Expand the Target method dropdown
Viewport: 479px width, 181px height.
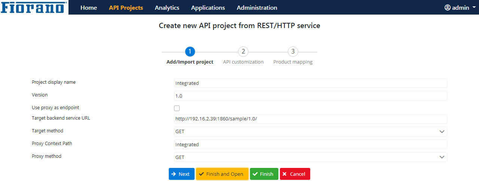pyautogui.click(x=311, y=132)
